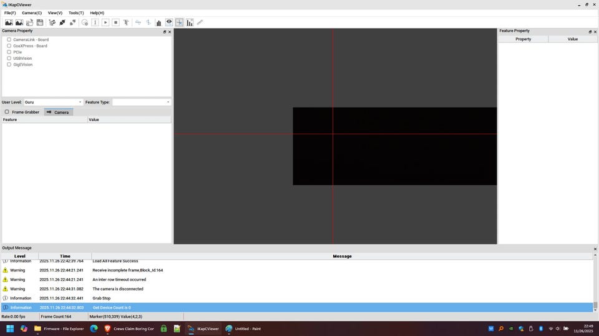
Task: Close the Output Message panel
Action: 595,248
